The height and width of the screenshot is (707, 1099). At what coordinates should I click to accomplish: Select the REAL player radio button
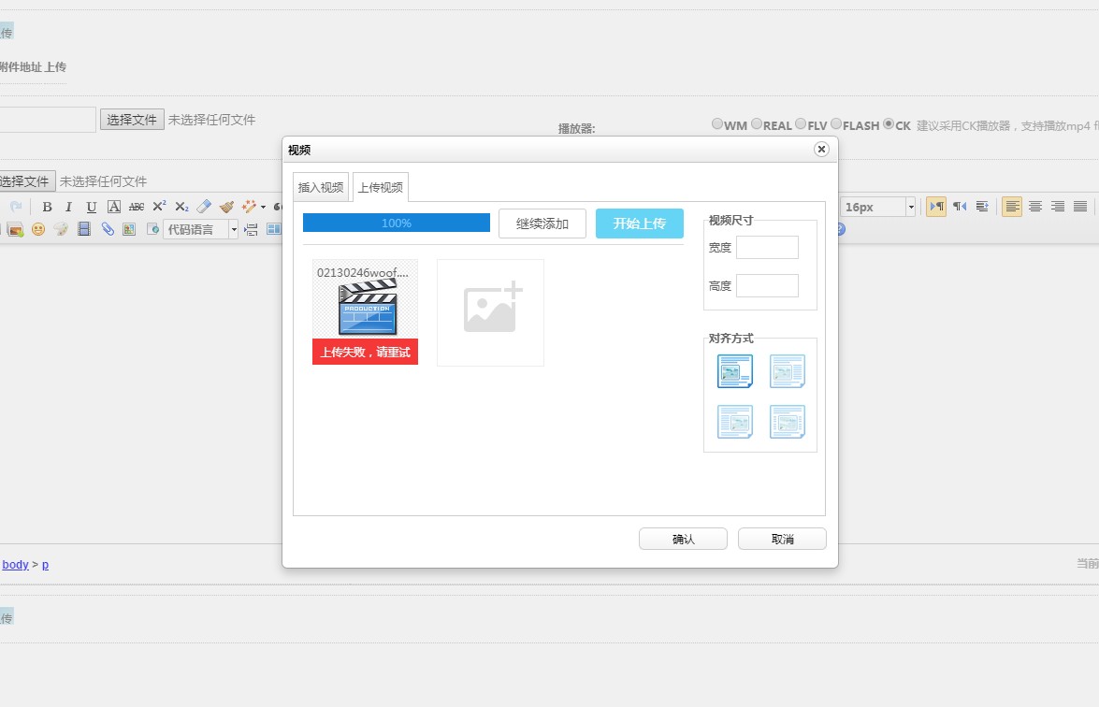(x=757, y=124)
